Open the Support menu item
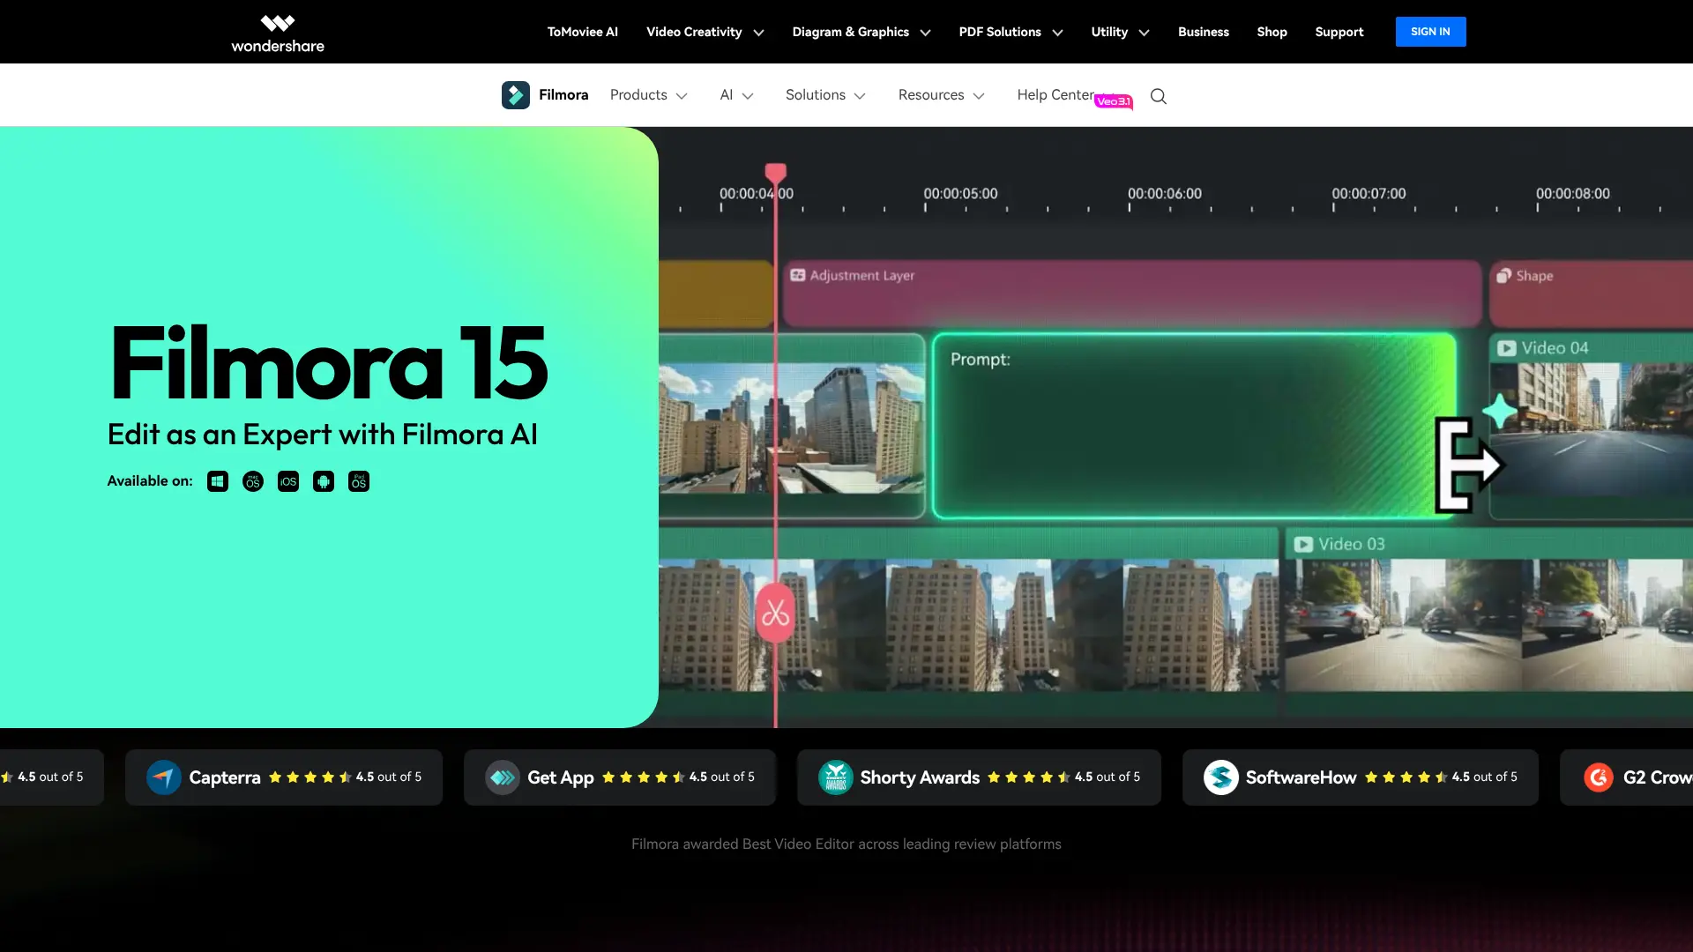1693x952 pixels. tap(1339, 32)
